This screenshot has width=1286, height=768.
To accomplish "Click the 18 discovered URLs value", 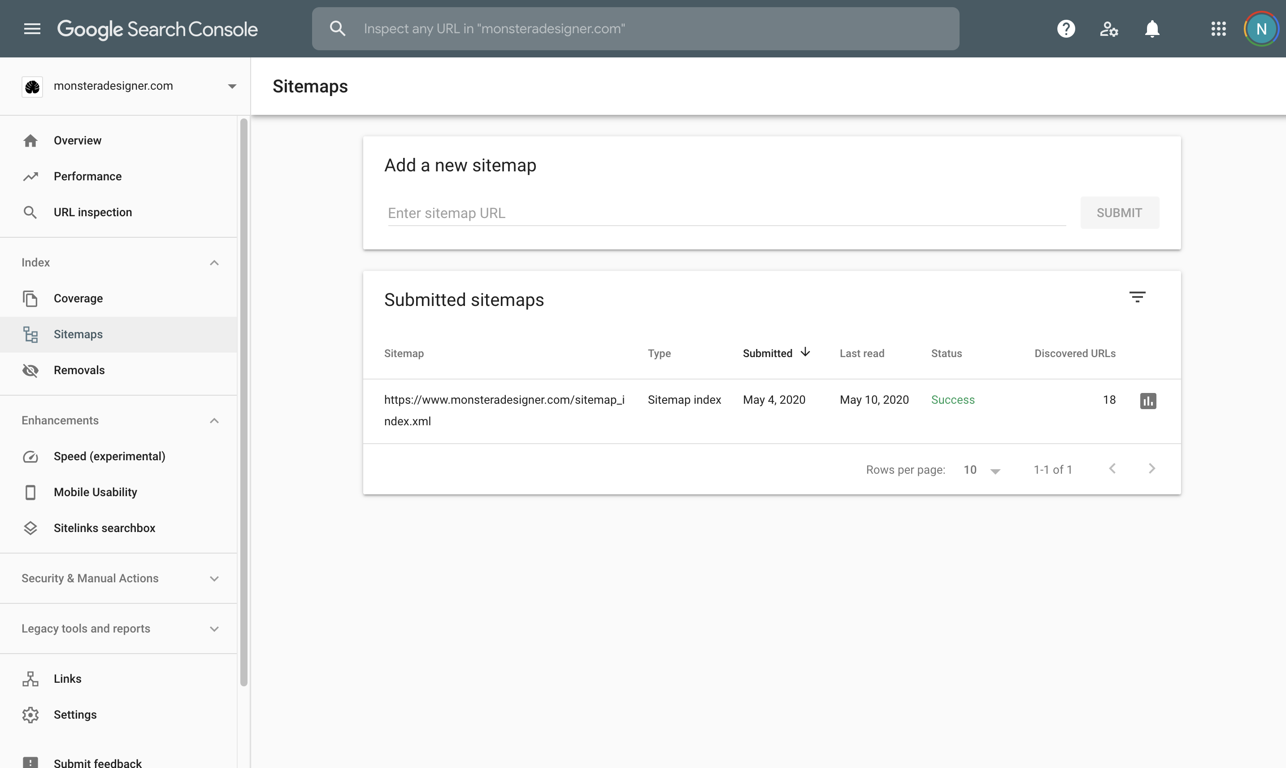I will pos(1109,400).
